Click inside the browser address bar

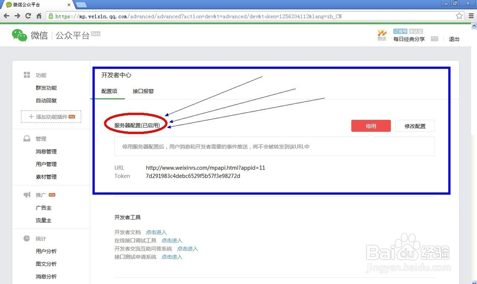click(x=191, y=16)
